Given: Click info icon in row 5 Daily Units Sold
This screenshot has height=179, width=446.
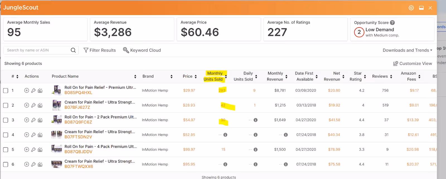Looking at the screenshot, I should [255, 150].
